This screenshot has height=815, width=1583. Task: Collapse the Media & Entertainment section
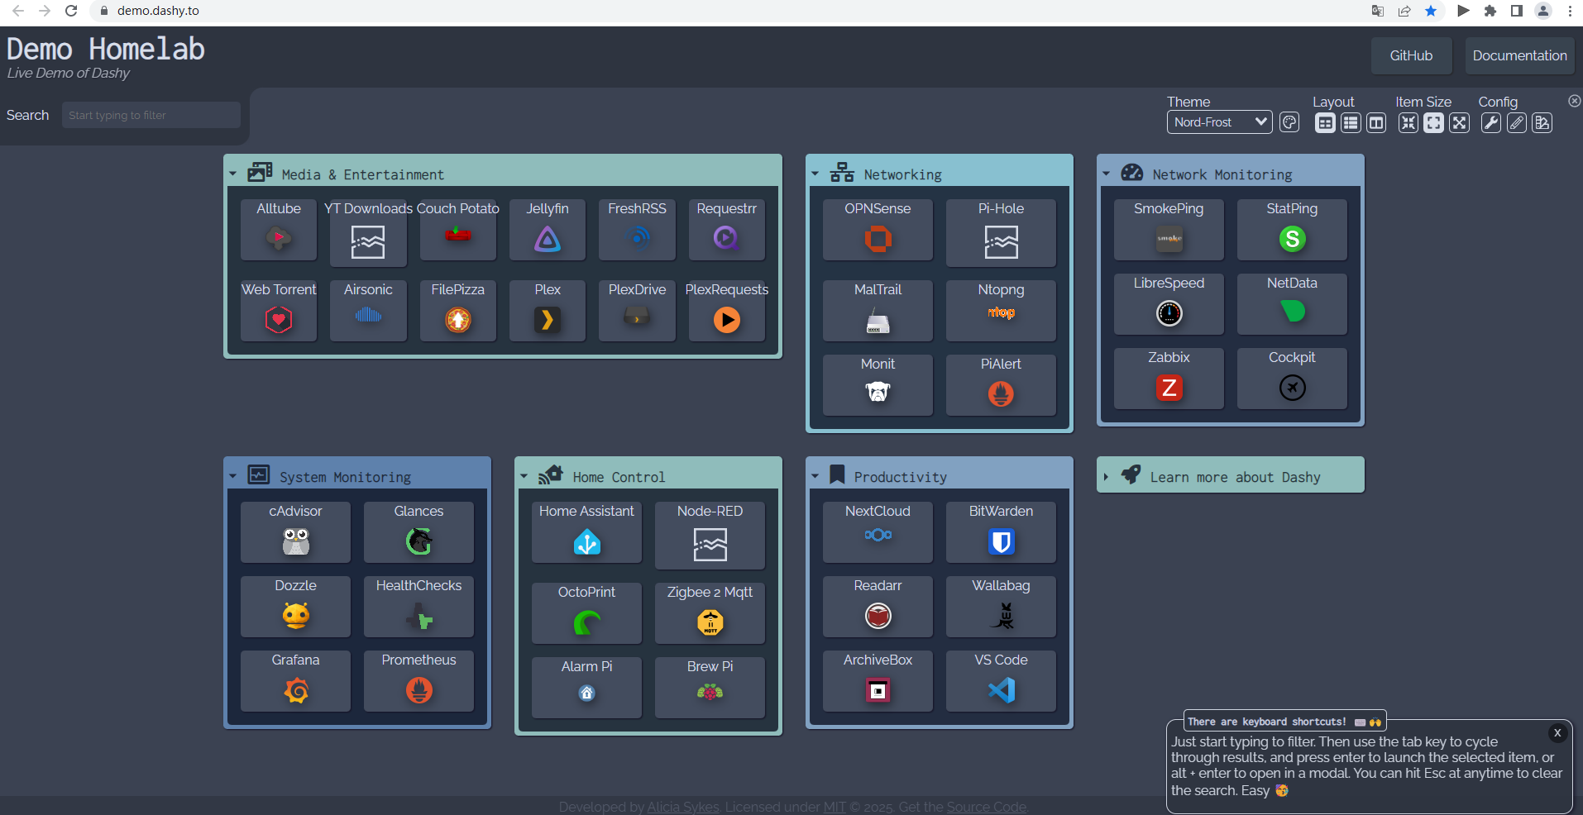point(233,174)
